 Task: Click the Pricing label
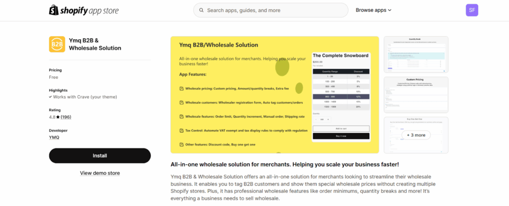tap(55, 70)
